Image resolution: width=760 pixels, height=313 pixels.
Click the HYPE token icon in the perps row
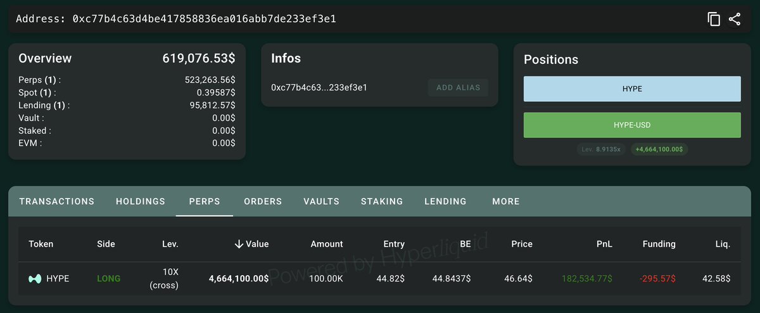[x=35, y=278]
